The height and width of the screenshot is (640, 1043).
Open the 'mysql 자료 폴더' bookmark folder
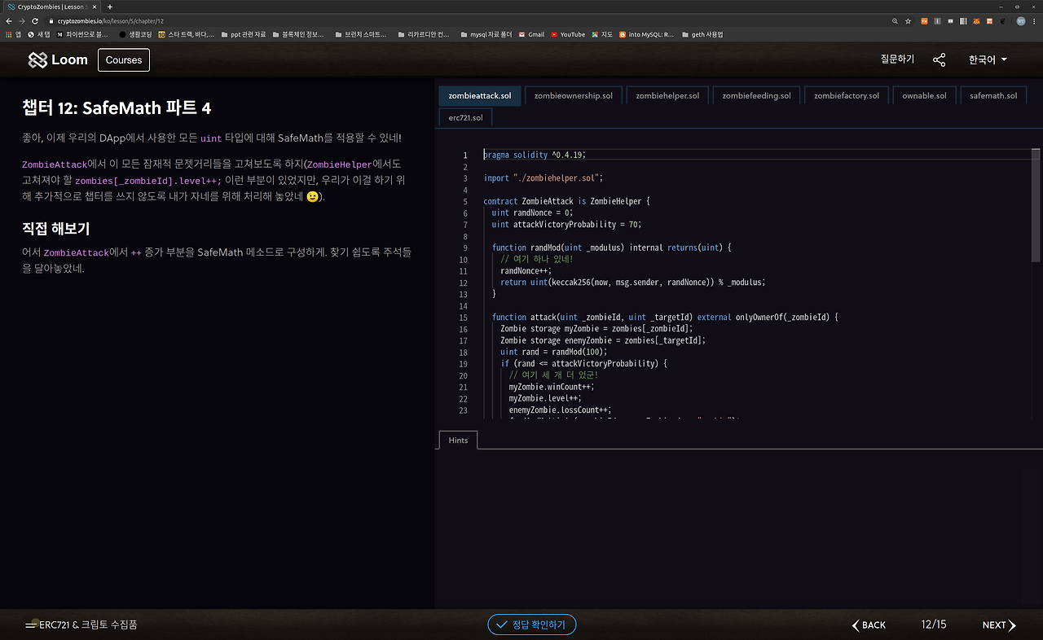point(485,35)
